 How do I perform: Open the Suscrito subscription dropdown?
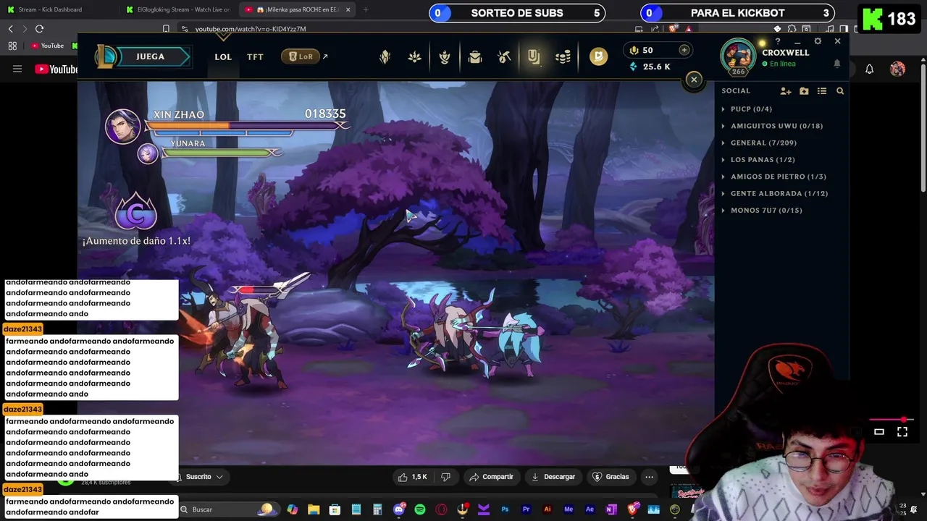[x=202, y=477]
